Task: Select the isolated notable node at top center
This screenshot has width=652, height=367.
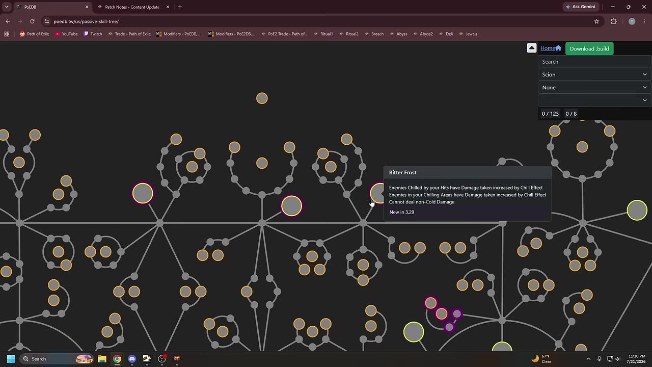Action: coord(262,98)
